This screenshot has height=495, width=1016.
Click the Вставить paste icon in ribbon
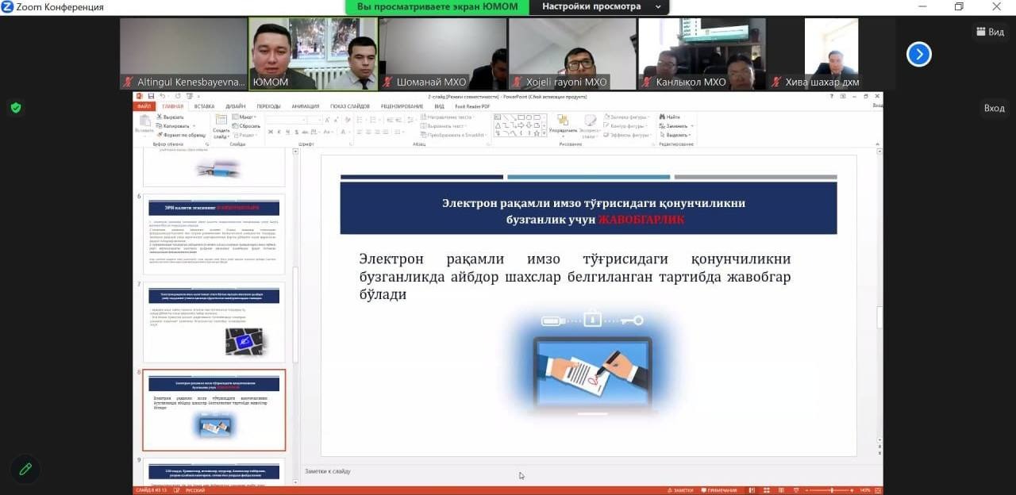point(144,123)
